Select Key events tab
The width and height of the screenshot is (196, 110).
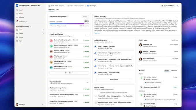174,70
